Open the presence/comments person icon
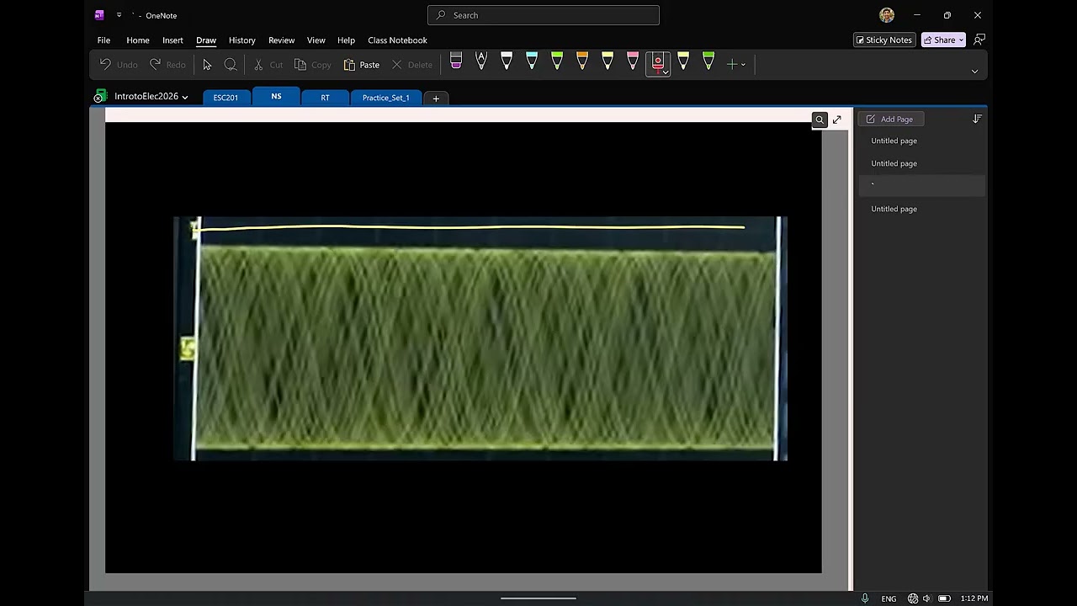The width and height of the screenshot is (1077, 606). (x=979, y=40)
